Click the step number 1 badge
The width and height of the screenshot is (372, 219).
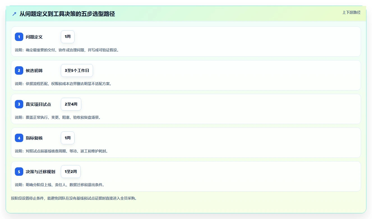pyautogui.click(x=19, y=37)
